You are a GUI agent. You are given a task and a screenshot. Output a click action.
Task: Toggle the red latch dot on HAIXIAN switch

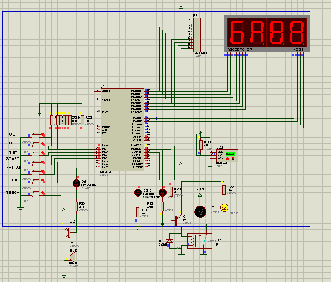(x=43, y=171)
